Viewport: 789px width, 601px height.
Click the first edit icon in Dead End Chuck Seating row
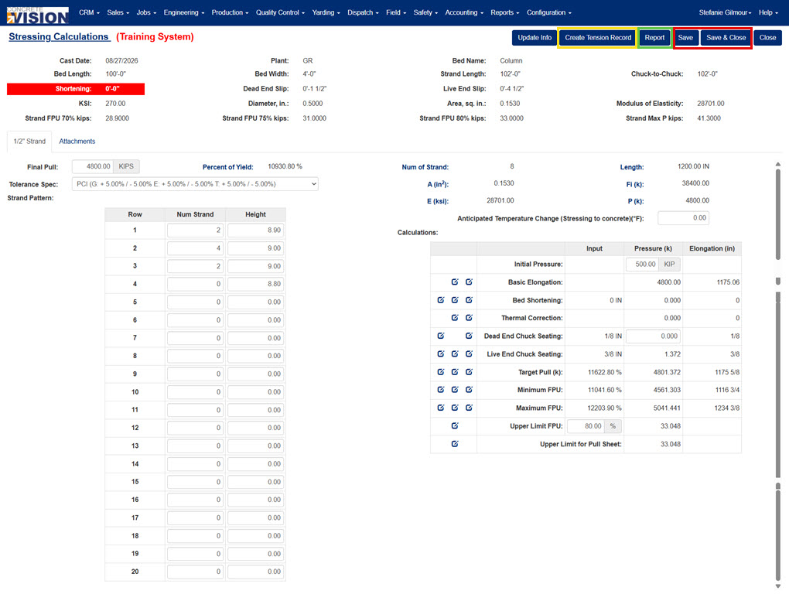[x=441, y=336]
